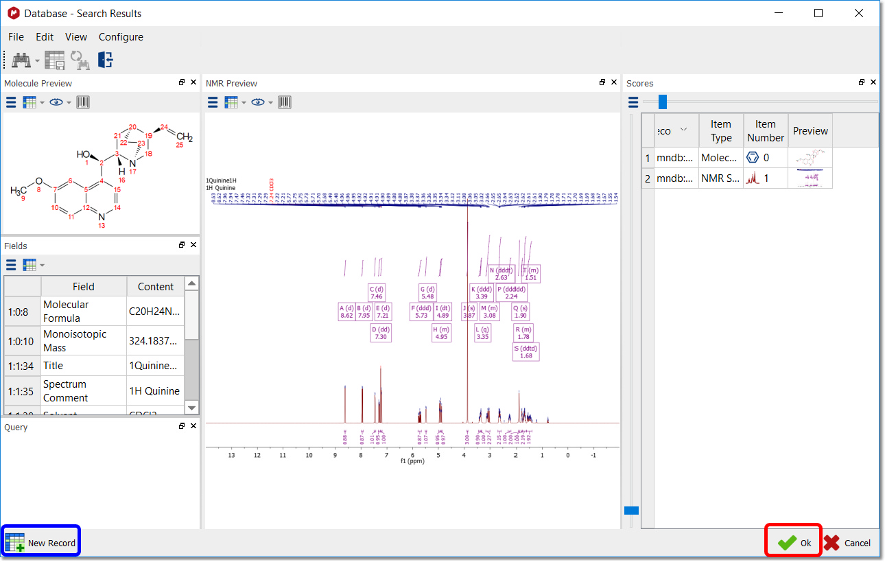Viewport: 885px width, 562px height.
Task: Expand binoculars search dropdown arrow
Action: pyautogui.click(x=38, y=61)
